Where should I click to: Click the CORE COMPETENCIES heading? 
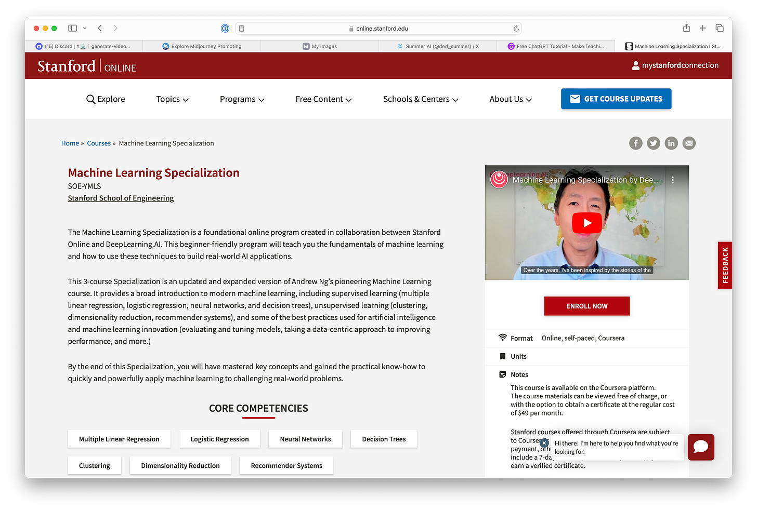click(258, 408)
